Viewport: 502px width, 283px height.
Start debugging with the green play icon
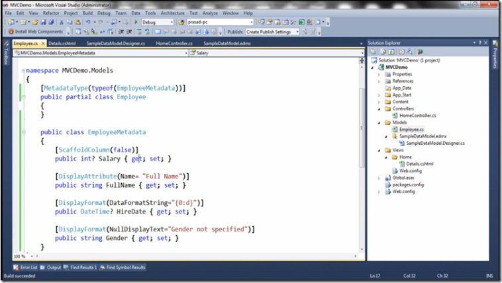click(x=136, y=22)
